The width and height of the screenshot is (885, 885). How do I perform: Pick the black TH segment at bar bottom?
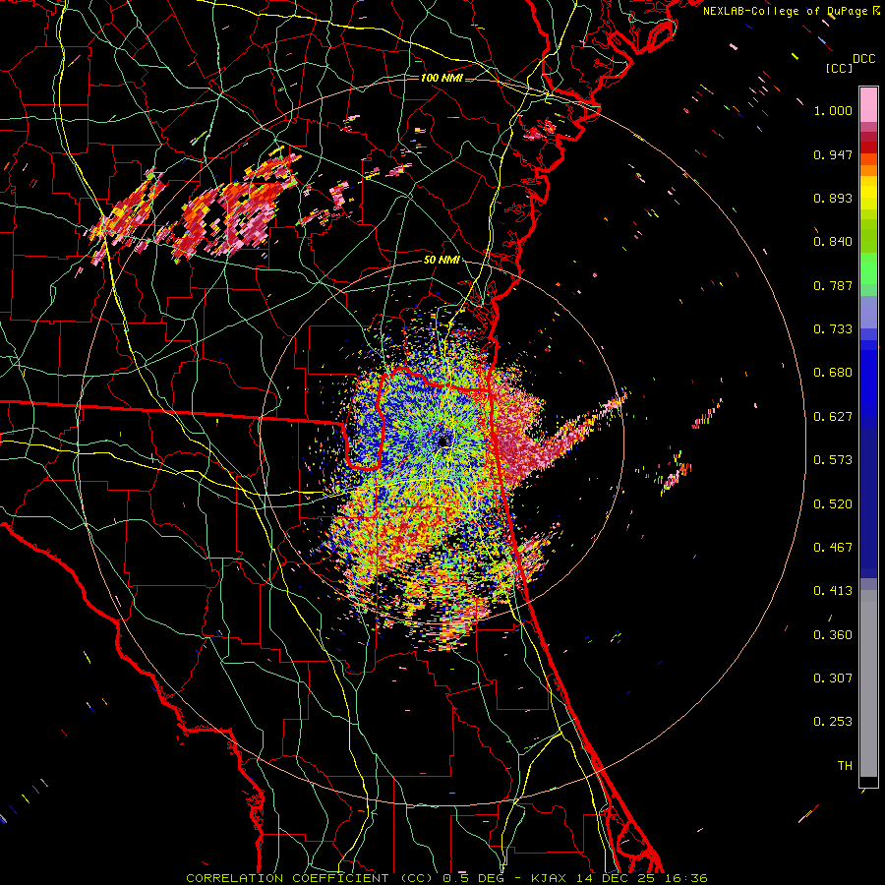[868, 783]
